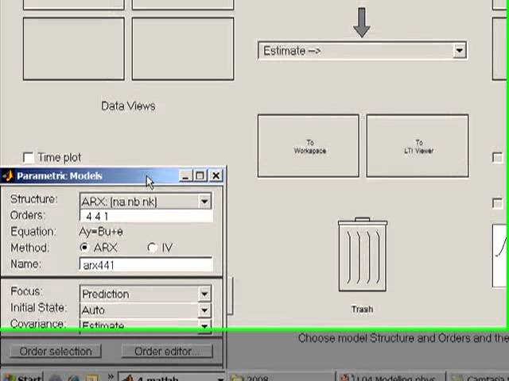Open the Estimate --> dropdown menu
Screen dimensions: 509x381
click(363, 51)
